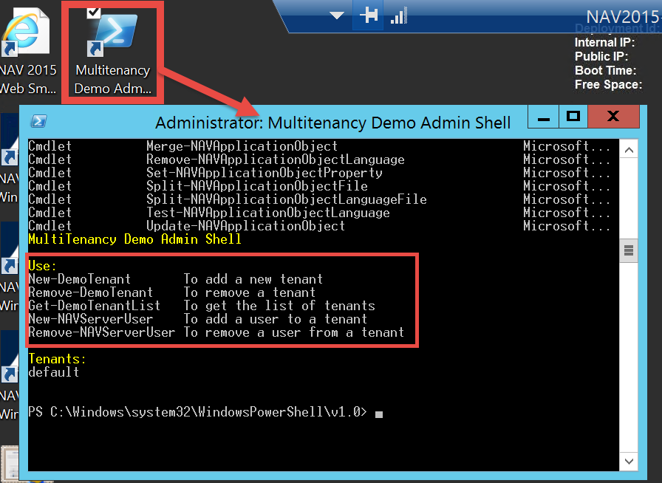Click the Remove-NAVServerUser command text
This screenshot has height=483, width=662.
(101, 332)
